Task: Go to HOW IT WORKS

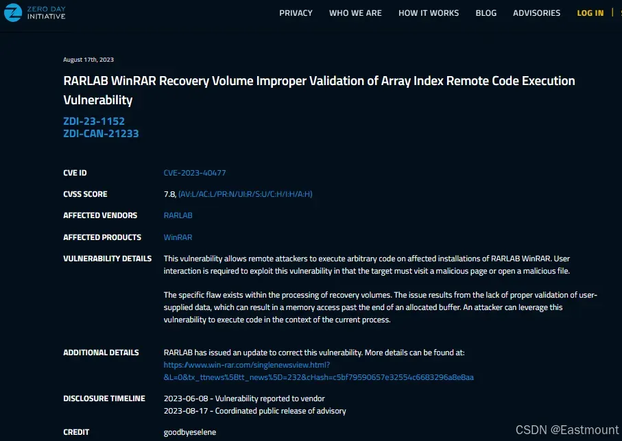Action: point(429,13)
